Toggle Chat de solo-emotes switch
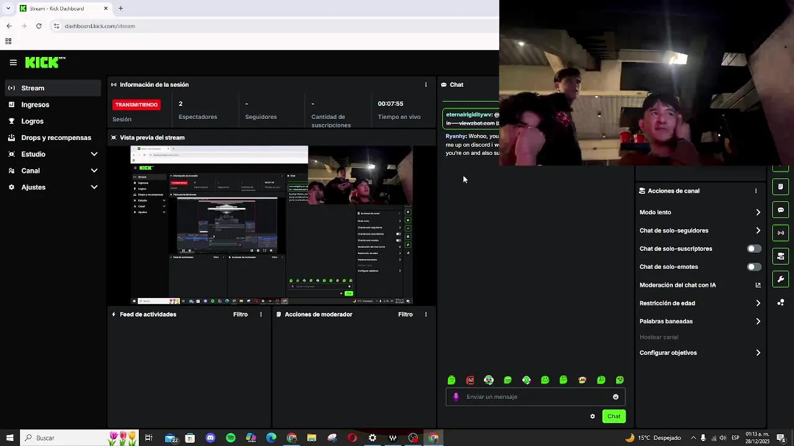This screenshot has height=446, width=794. (x=754, y=267)
